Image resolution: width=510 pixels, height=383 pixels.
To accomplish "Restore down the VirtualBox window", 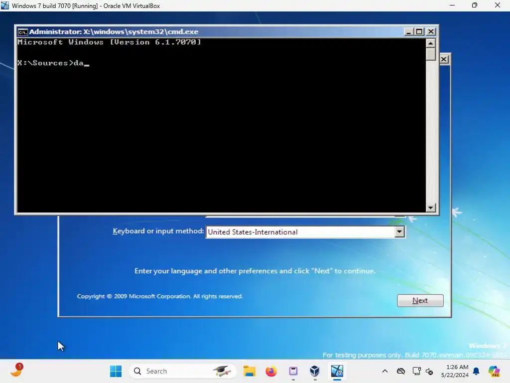I will [475, 5].
